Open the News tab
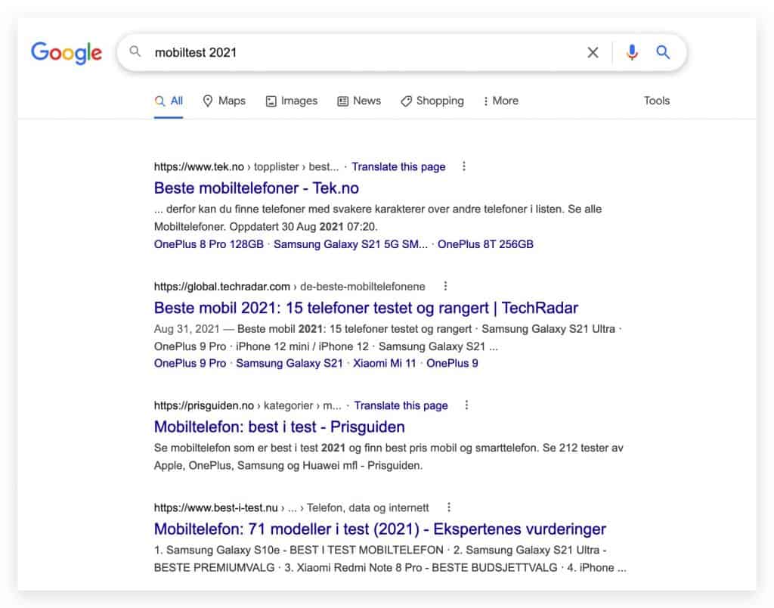This screenshot has width=774, height=608. (359, 101)
